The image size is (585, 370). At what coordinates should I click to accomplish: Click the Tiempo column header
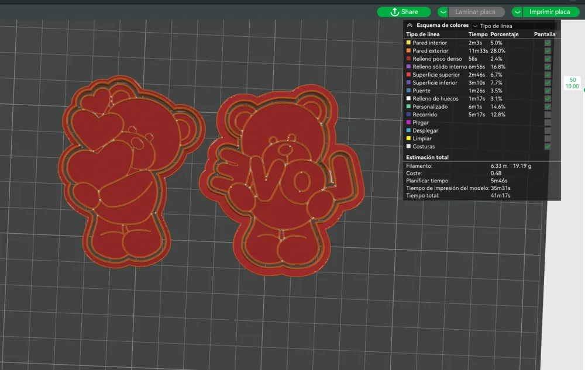tap(478, 34)
